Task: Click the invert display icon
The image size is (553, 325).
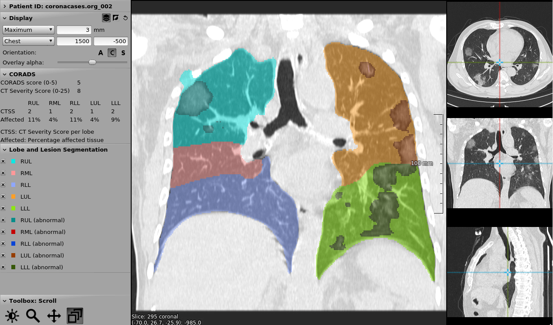Action: click(116, 18)
